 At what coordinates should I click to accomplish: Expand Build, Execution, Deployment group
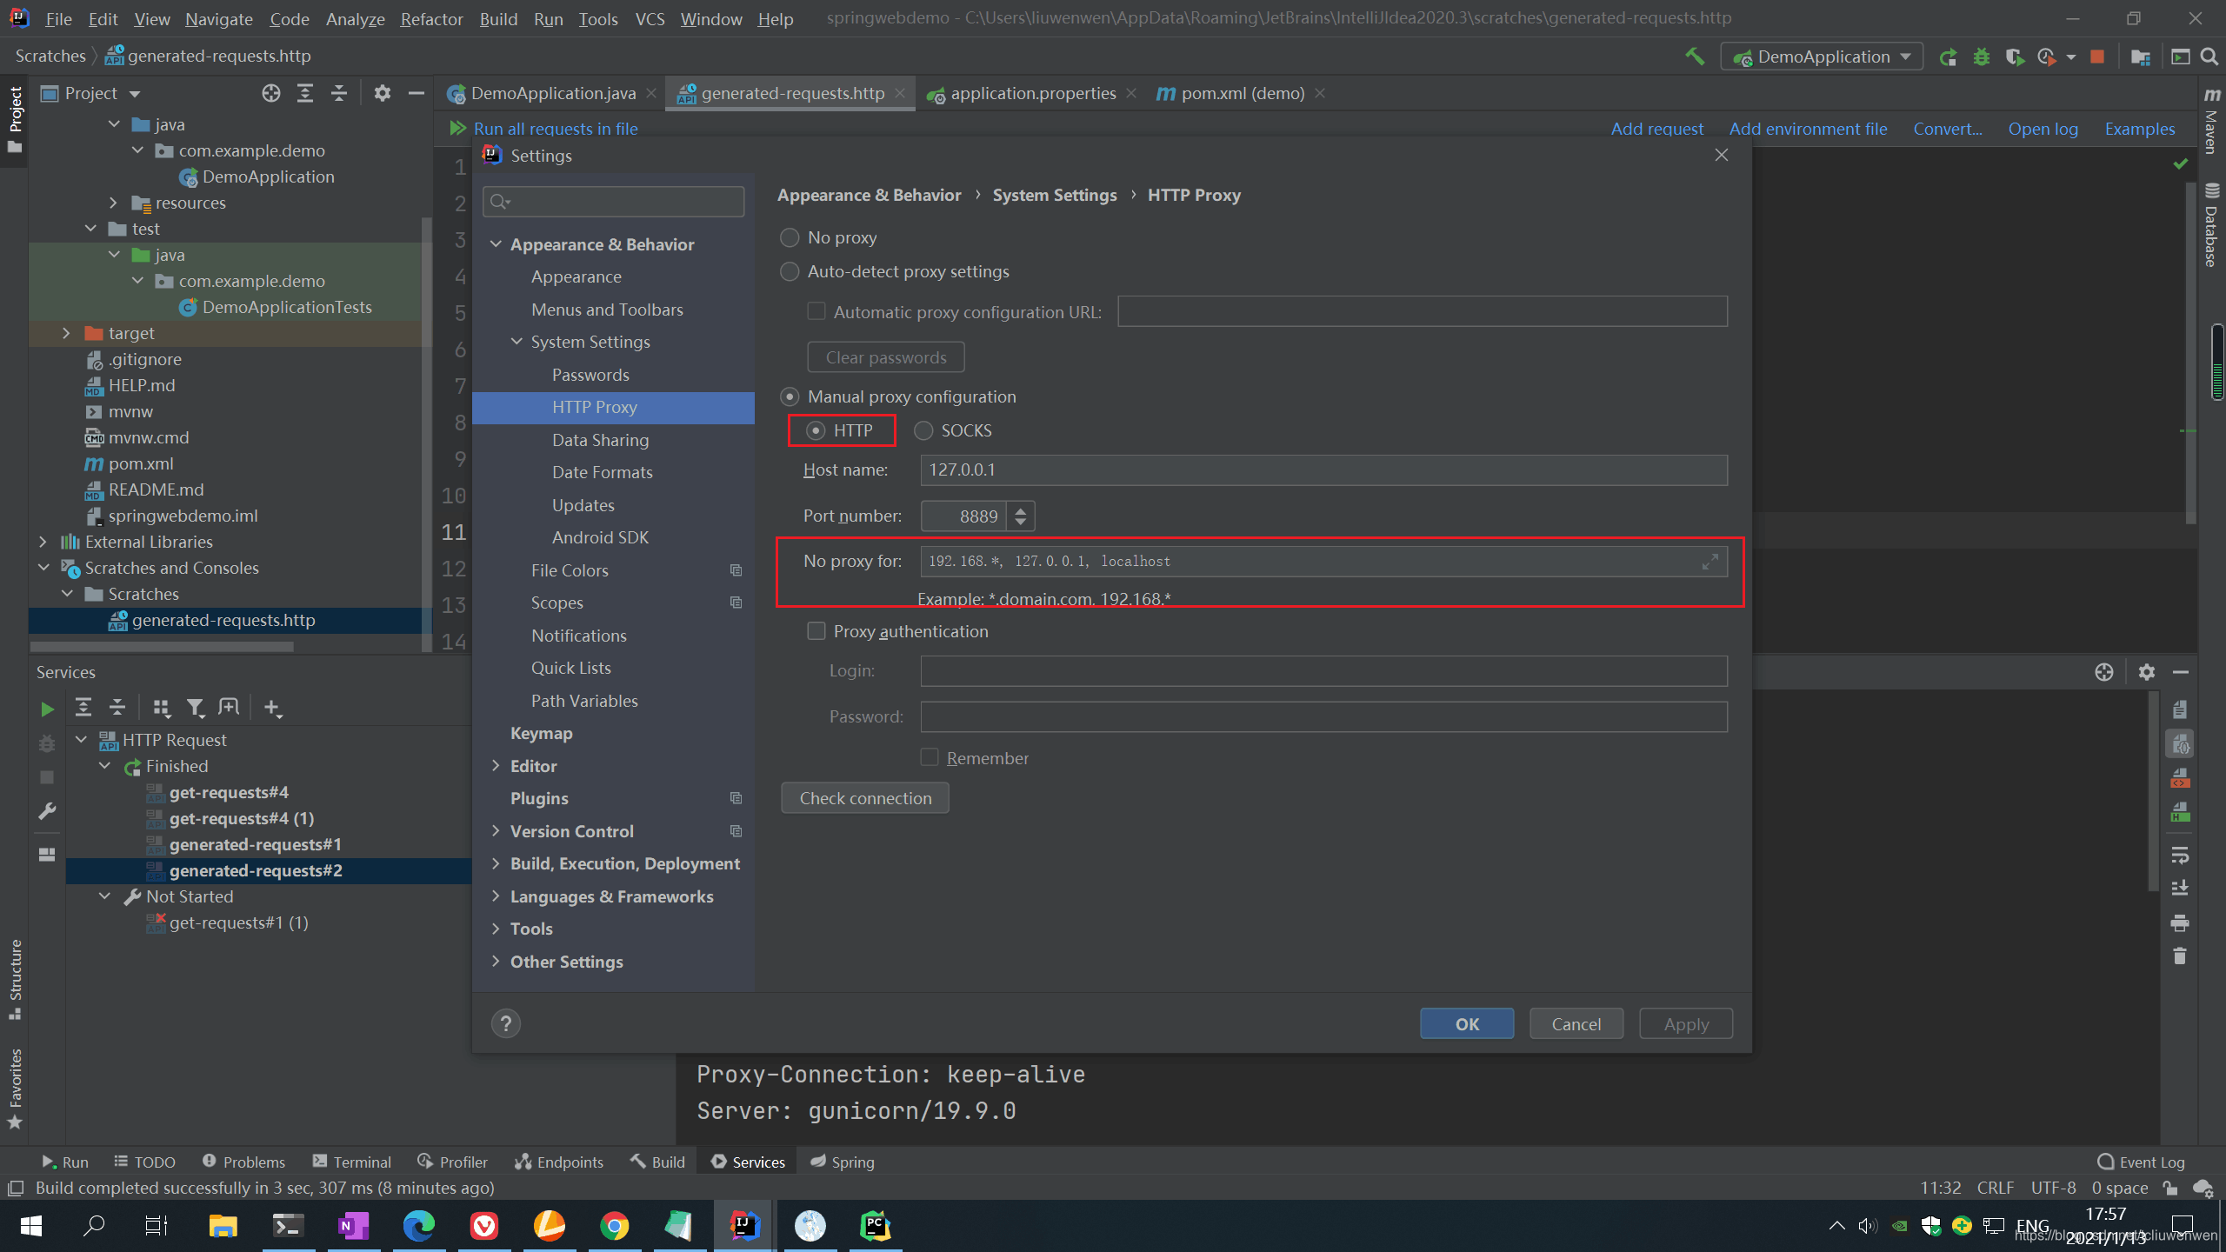496,863
